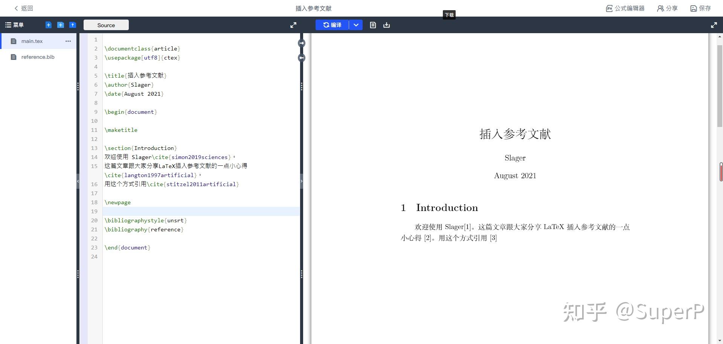Screen dimensions: 723x344
Task: Click the 分享 share button
Action: [667, 8]
